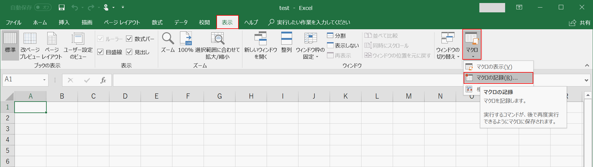Choose マクロの表示(V) menu item

(498, 67)
